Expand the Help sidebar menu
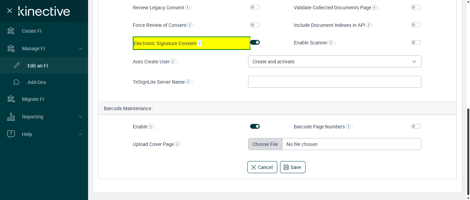The height and width of the screenshot is (200, 470). pyautogui.click(x=44, y=134)
